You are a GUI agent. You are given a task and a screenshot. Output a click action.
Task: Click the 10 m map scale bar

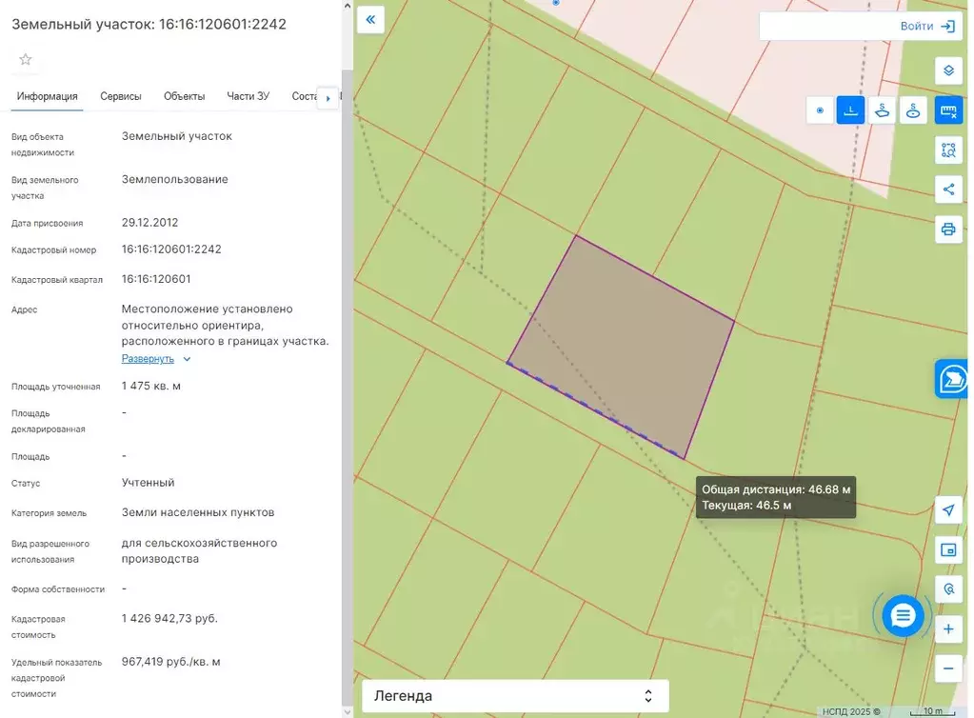click(x=932, y=711)
